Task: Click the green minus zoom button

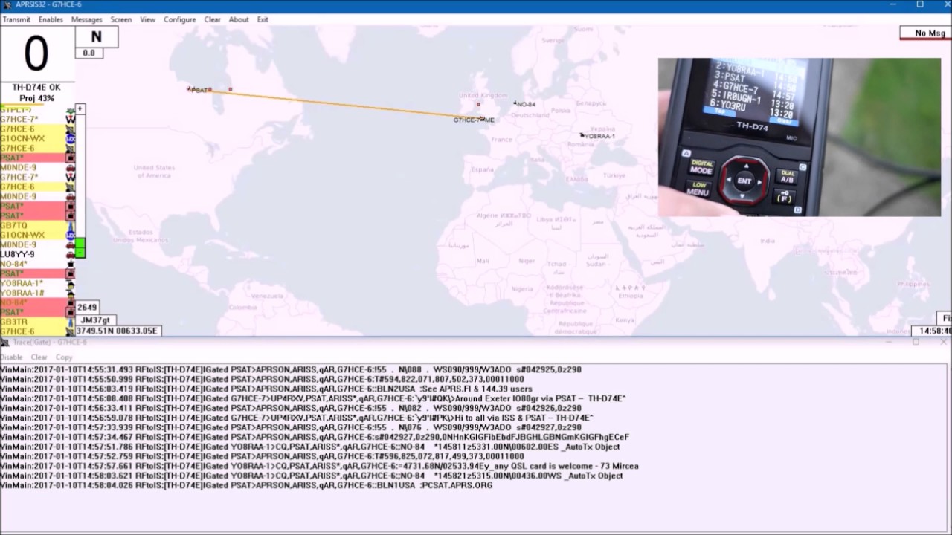Action: pyautogui.click(x=80, y=253)
